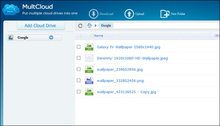The image size is (220, 126).
Task: Create a New Folder with plus icon
Action: coord(165,14)
